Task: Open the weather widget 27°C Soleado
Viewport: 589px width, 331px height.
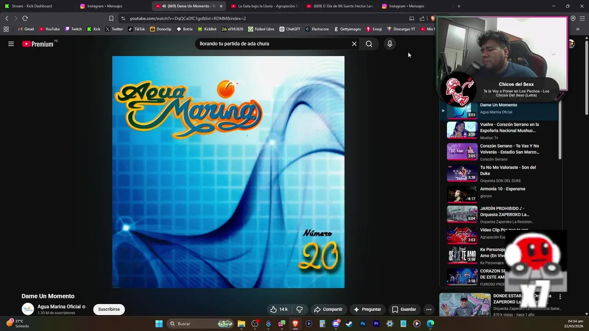Action: click(x=17, y=324)
